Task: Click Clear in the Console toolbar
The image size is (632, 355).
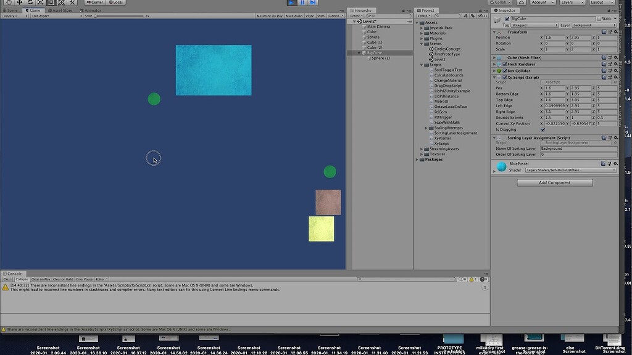Action: pyautogui.click(x=6, y=279)
